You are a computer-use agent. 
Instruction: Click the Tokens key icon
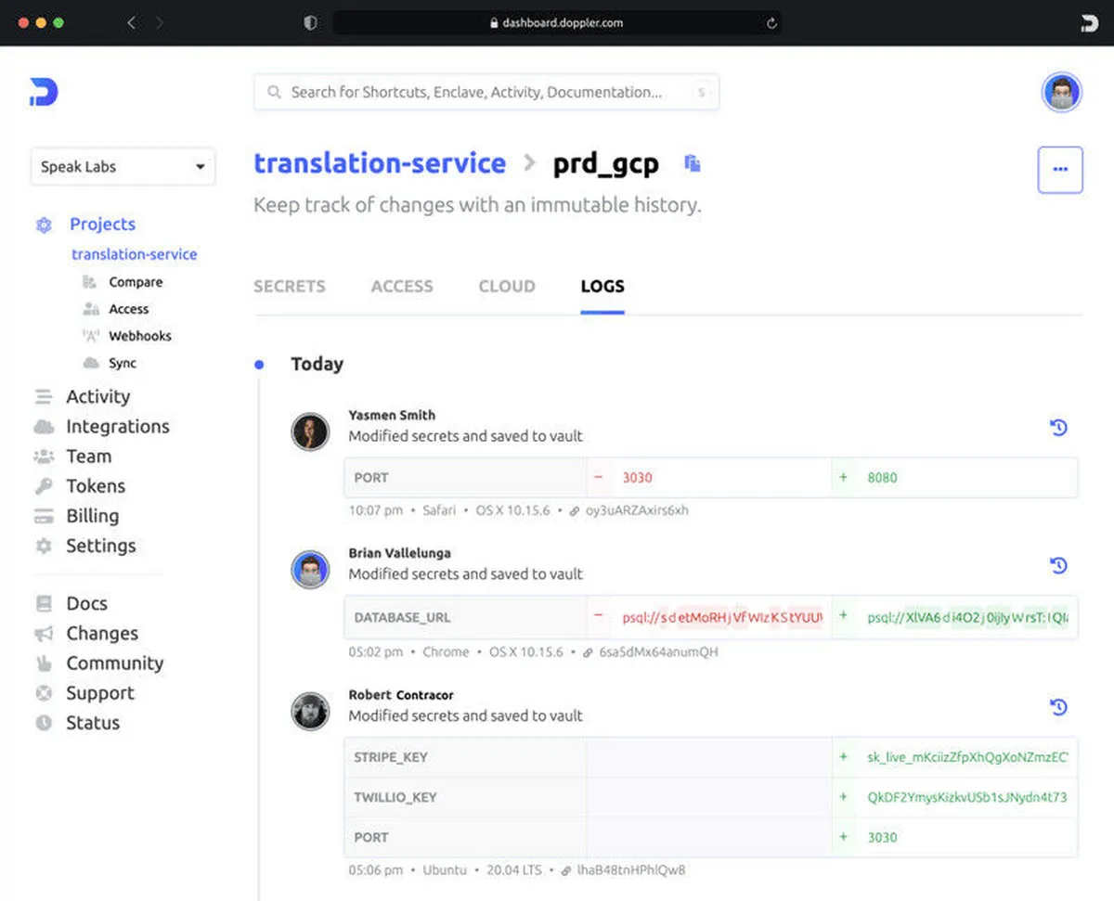coord(44,486)
